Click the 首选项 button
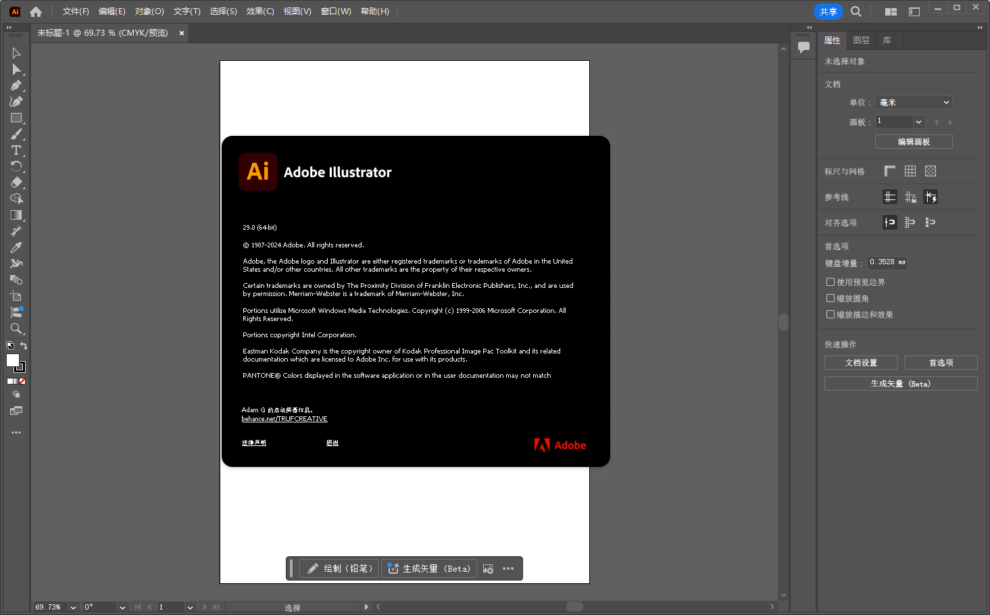This screenshot has height=615, width=990. [941, 363]
